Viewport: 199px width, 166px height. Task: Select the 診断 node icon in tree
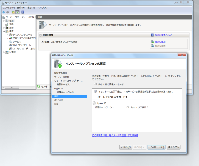pos(7,28)
